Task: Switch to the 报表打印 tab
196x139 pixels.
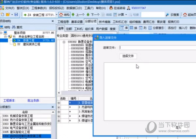Action: pos(173,22)
